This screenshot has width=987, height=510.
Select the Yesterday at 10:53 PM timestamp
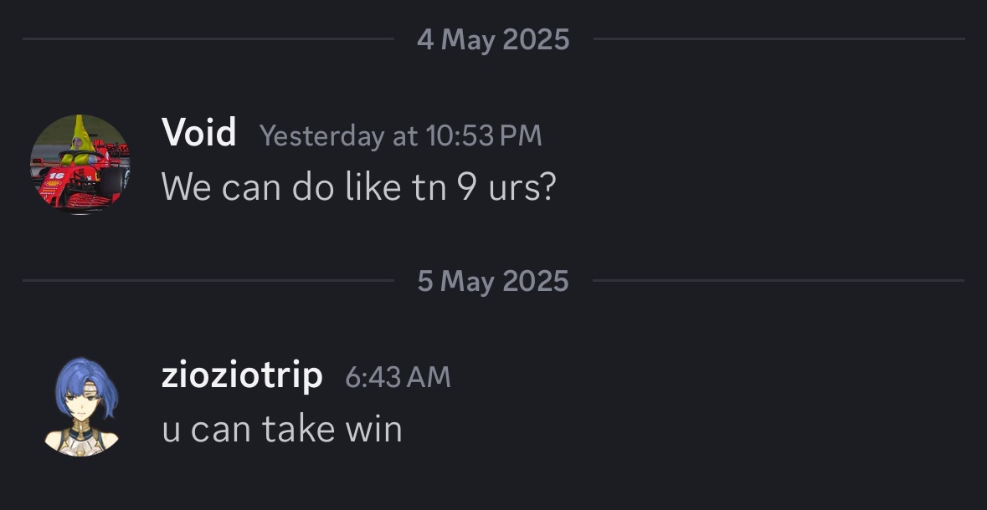(400, 135)
